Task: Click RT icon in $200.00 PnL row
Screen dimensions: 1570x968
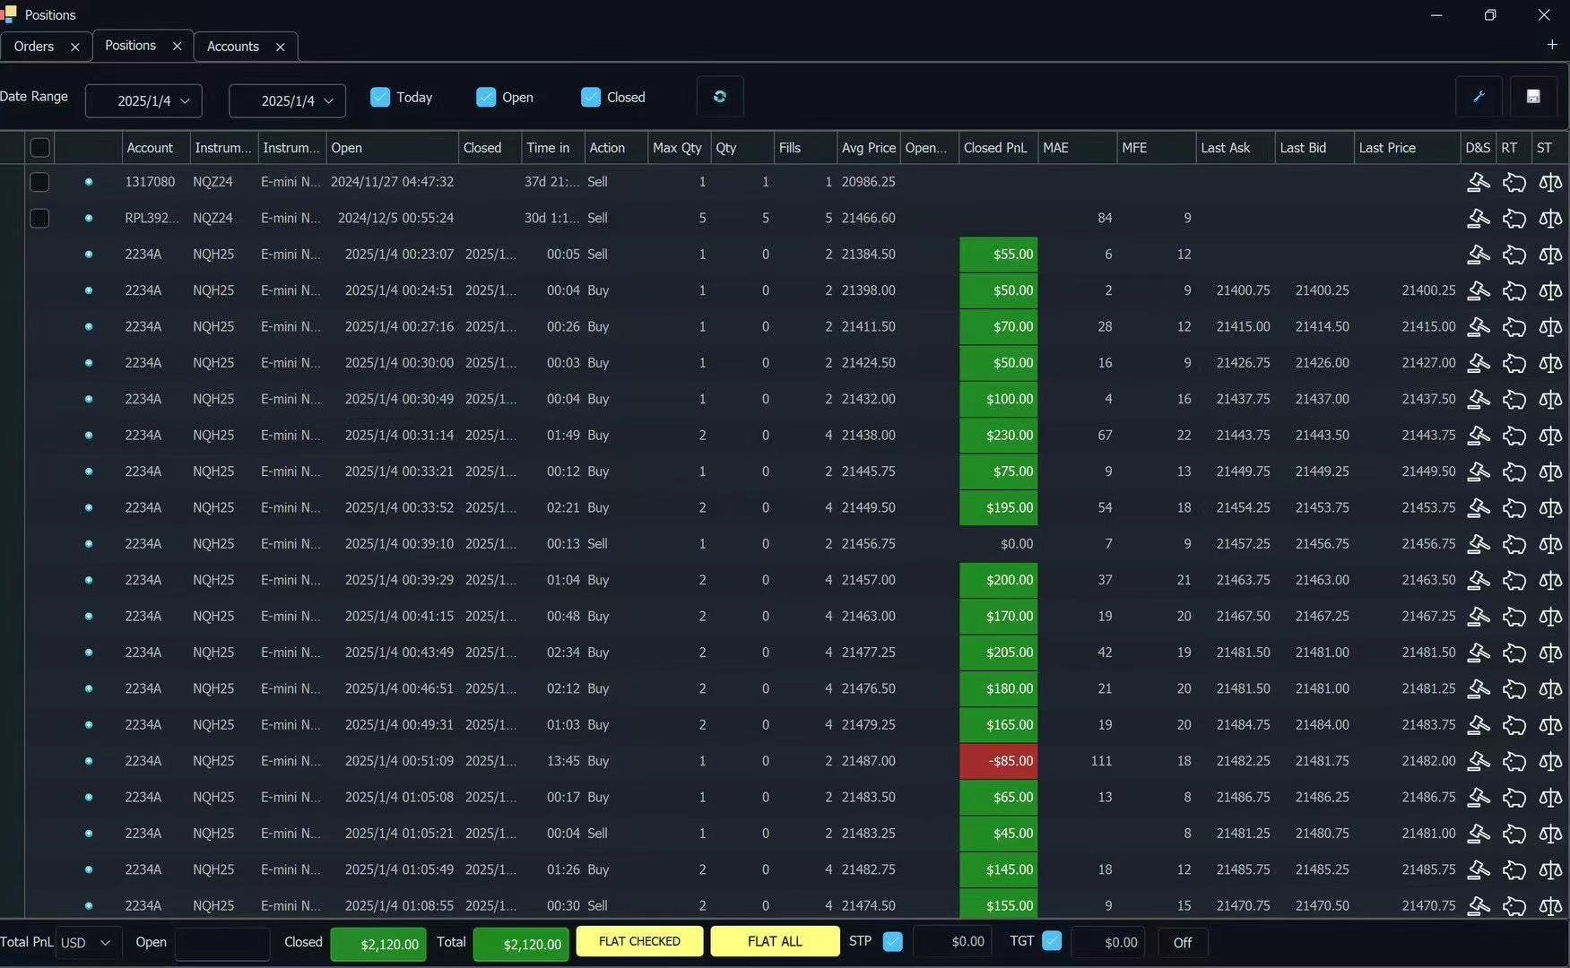Action: point(1514,581)
